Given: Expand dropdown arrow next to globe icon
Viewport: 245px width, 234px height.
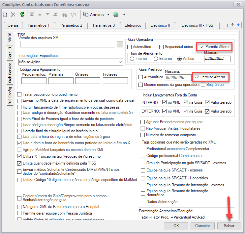Looking at the screenshot, I should (x=124, y=15).
